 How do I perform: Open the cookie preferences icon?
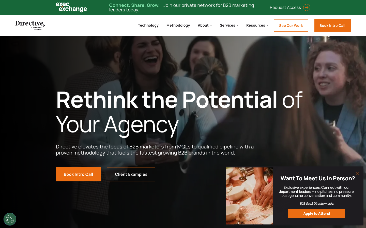[10, 219]
